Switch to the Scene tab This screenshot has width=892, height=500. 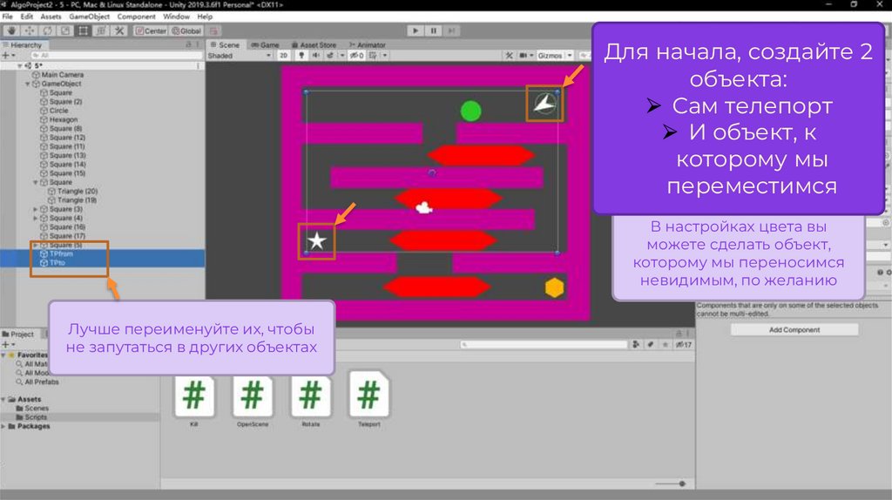pyautogui.click(x=226, y=45)
